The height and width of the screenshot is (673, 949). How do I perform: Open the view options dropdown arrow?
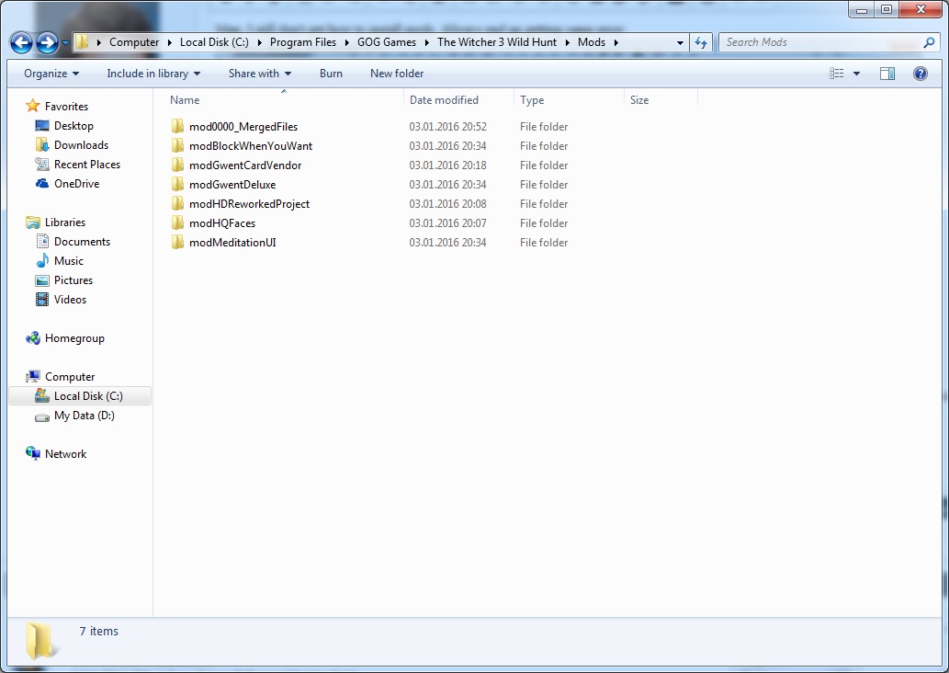(856, 74)
